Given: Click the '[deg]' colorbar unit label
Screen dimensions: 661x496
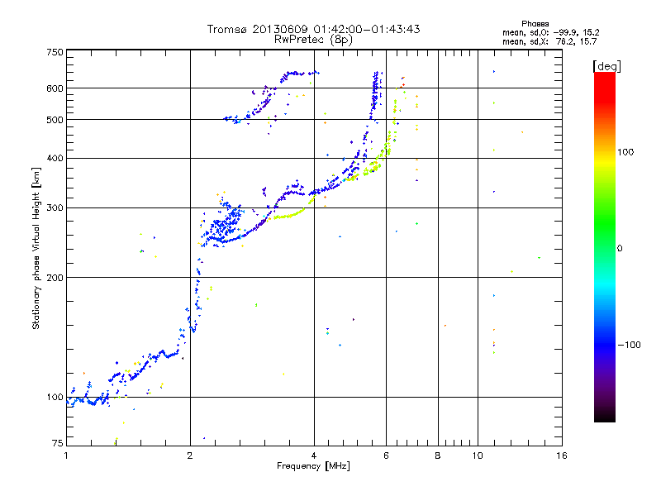Looking at the screenshot, I should [x=606, y=66].
